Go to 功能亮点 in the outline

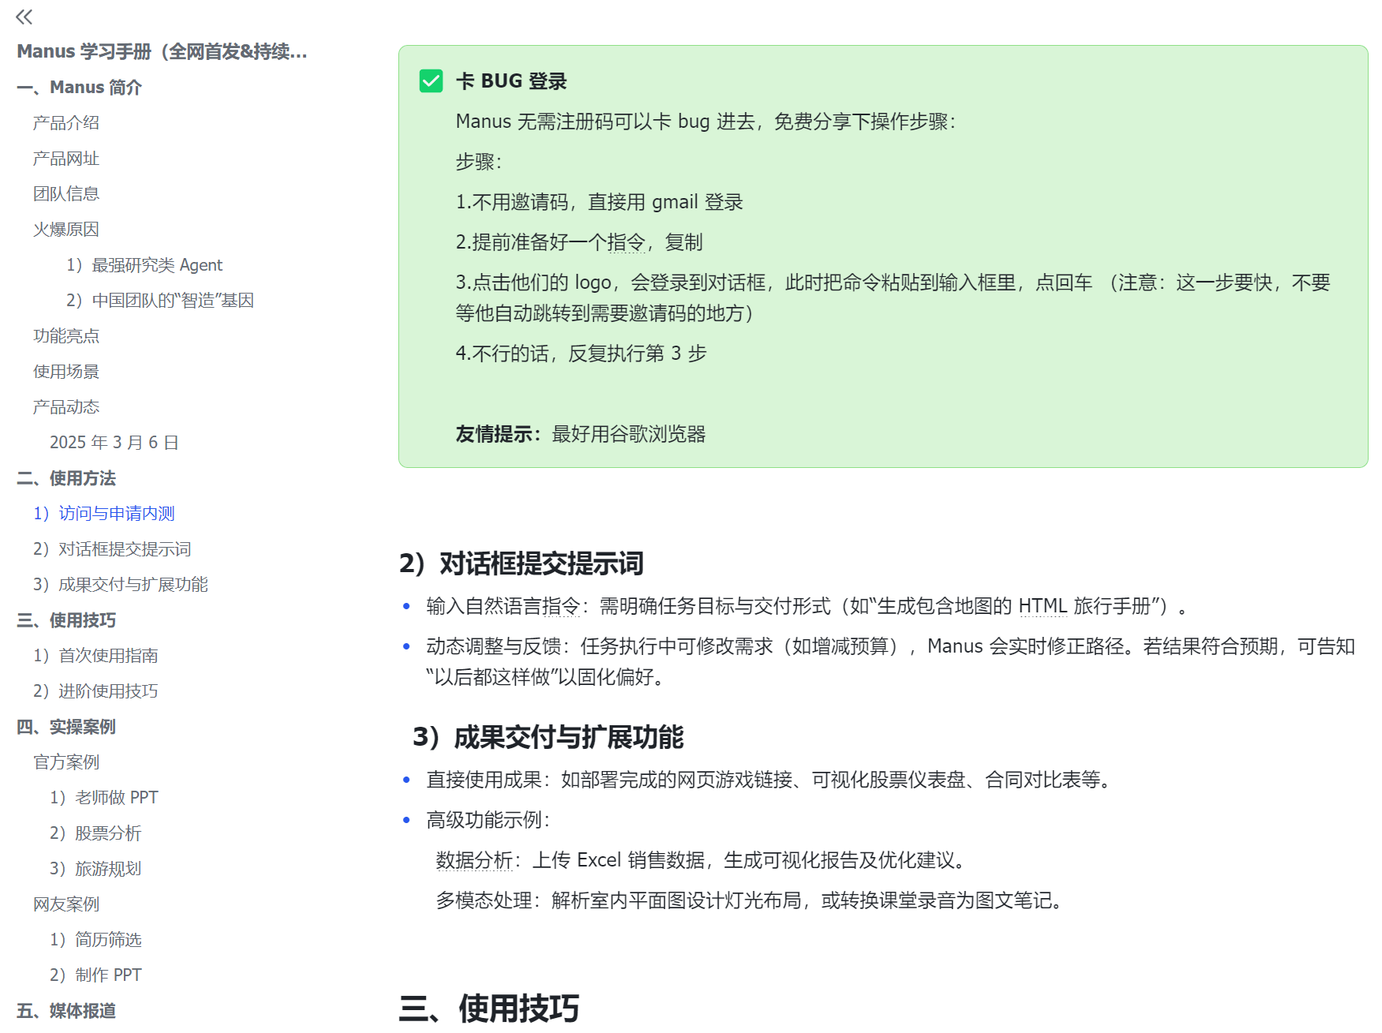(66, 335)
